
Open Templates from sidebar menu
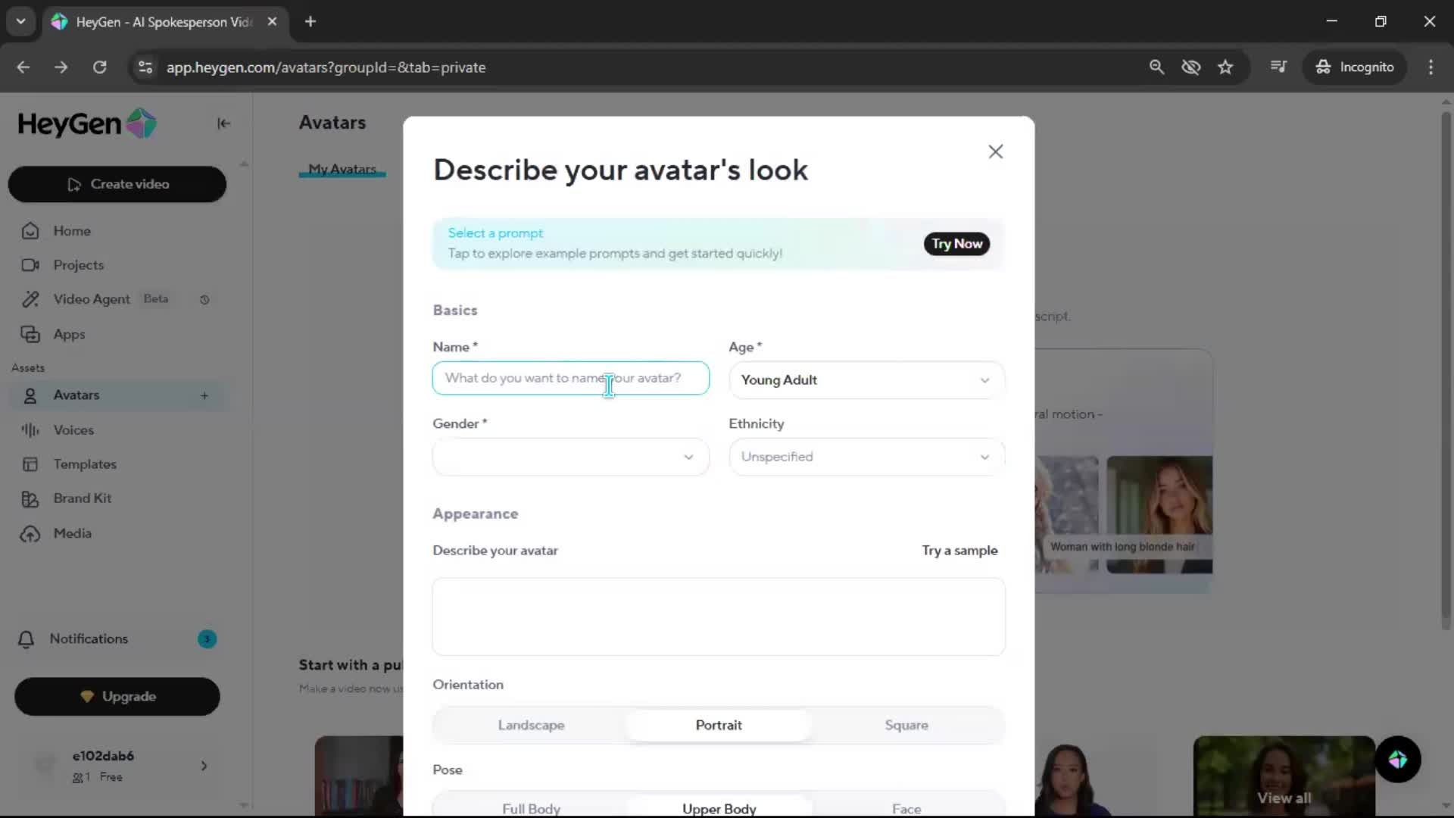point(85,464)
